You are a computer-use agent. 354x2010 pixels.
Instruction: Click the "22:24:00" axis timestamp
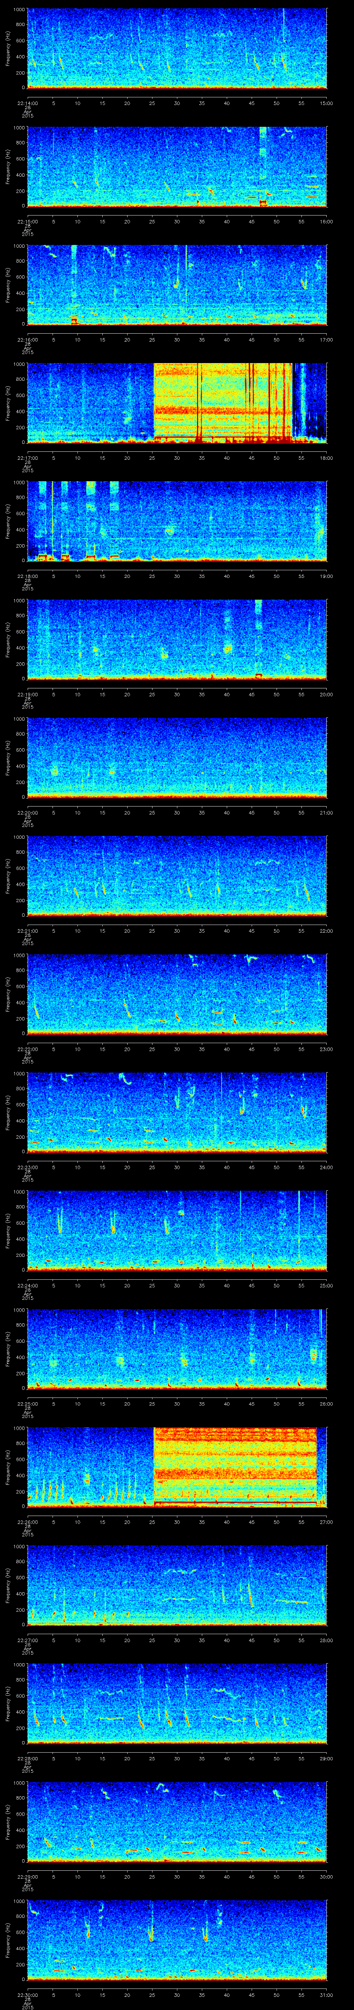pyautogui.click(x=27, y=1285)
